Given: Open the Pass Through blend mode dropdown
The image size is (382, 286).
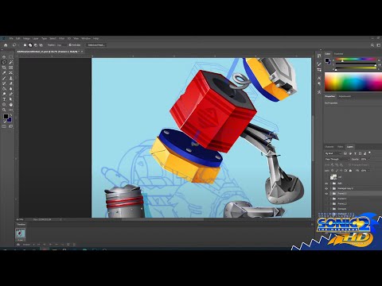Looking at the screenshot, I should pyautogui.click(x=337, y=159).
